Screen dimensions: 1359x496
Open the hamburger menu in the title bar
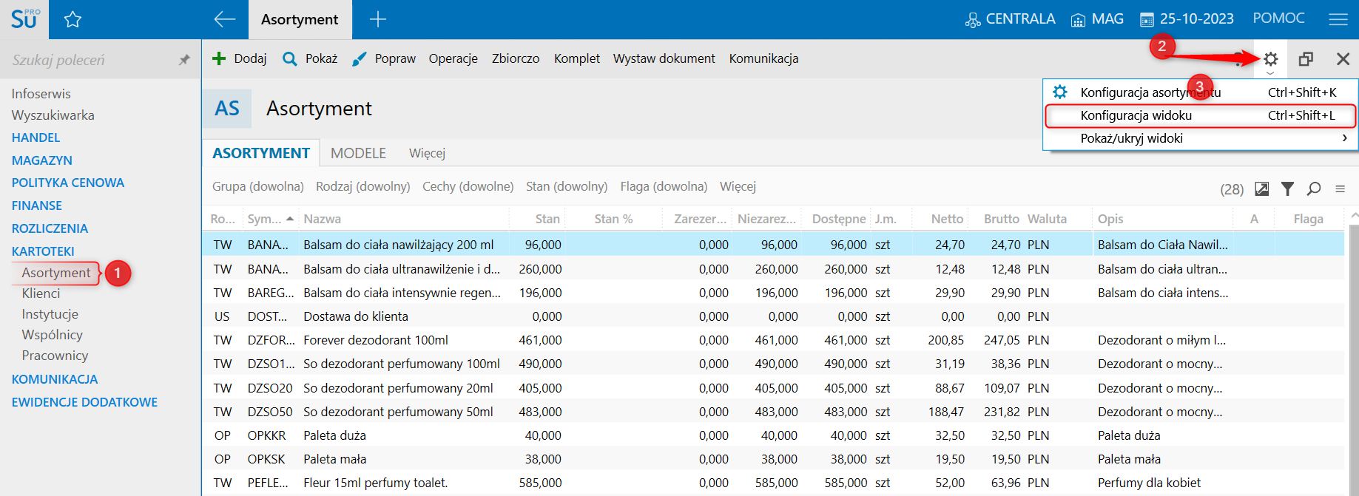[x=1338, y=20]
